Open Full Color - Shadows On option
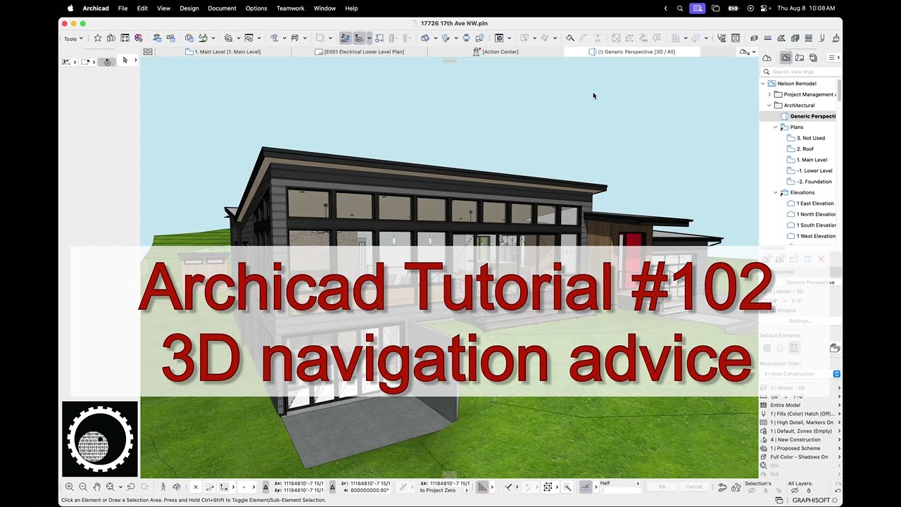Image resolution: width=901 pixels, height=507 pixels. pos(800,457)
